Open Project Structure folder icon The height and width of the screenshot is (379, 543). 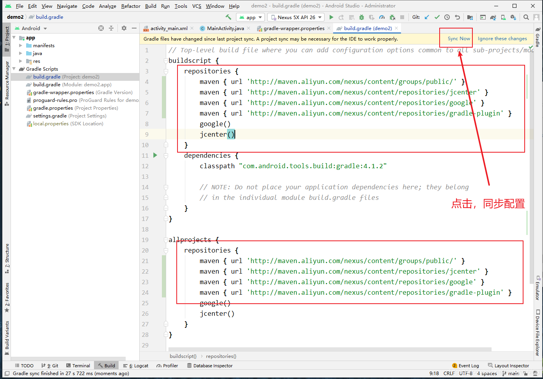tap(470, 17)
